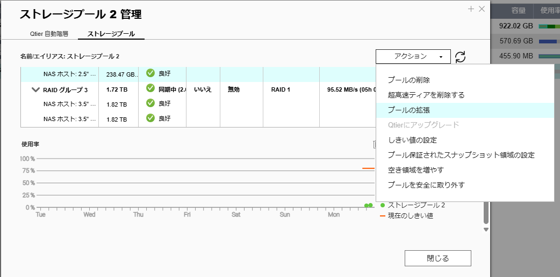
Task: Switch to the Qtier 自動階層 tab
Action: pos(49,34)
